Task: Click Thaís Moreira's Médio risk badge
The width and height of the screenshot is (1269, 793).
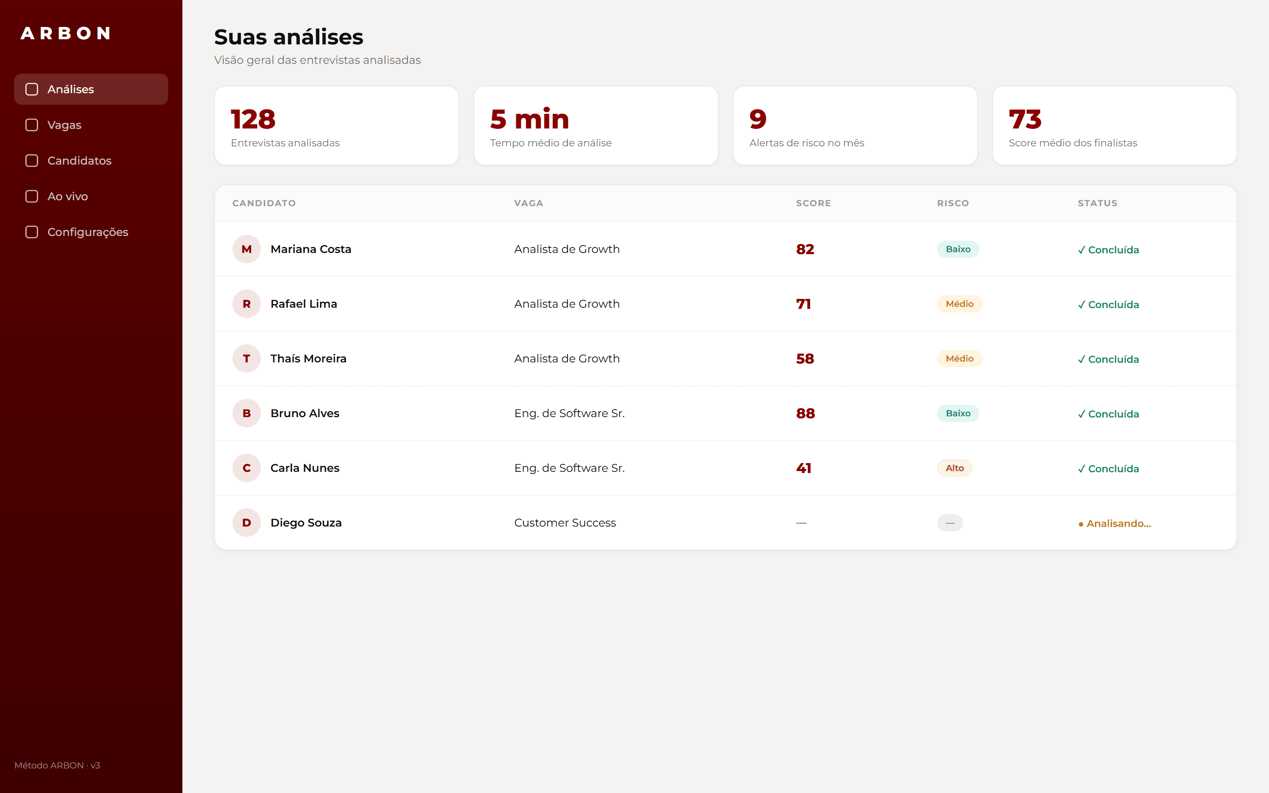Action: tap(960, 359)
